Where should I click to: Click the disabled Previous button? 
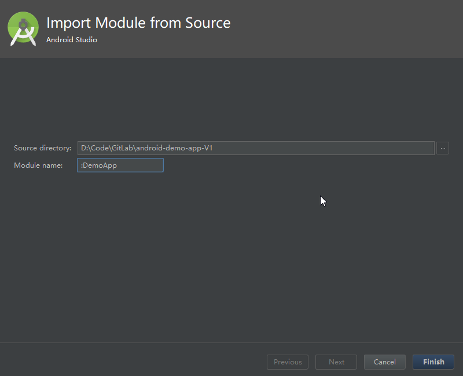tap(288, 362)
